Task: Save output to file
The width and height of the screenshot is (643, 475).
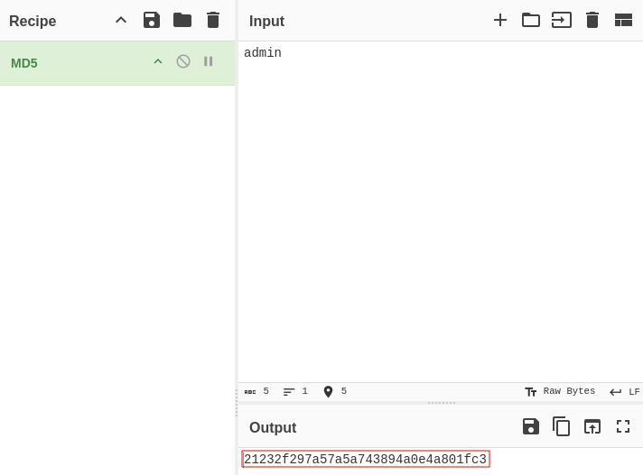Action: 531,426
